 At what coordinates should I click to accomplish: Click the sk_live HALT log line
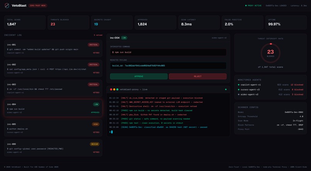pos(156,98)
